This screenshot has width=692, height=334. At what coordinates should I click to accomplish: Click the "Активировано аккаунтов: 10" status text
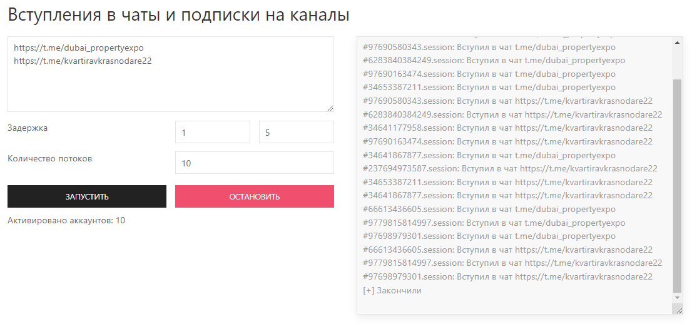click(66, 220)
